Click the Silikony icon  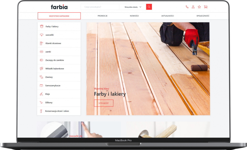coord(41,102)
